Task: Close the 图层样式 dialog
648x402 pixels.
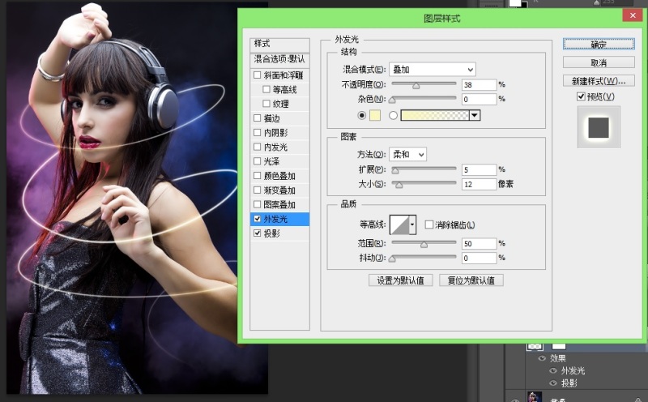Action: 633,15
